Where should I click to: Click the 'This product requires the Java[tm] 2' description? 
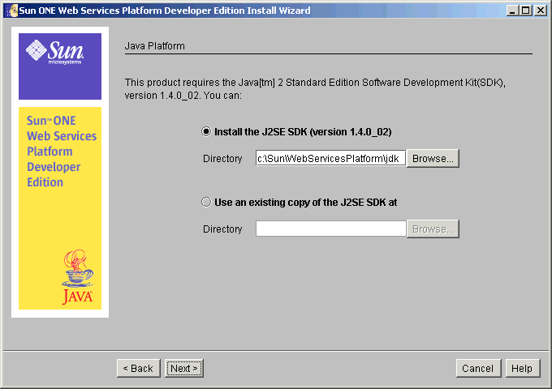[x=315, y=89]
